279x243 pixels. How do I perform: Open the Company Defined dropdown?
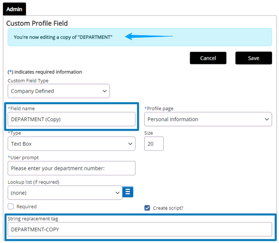(x=59, y=91)
